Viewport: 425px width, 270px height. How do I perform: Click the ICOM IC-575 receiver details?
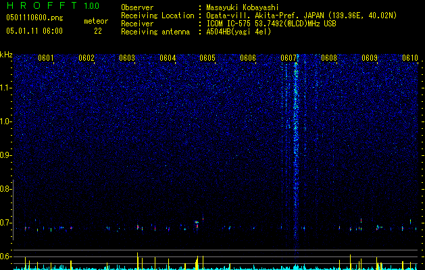click(272, 24)
